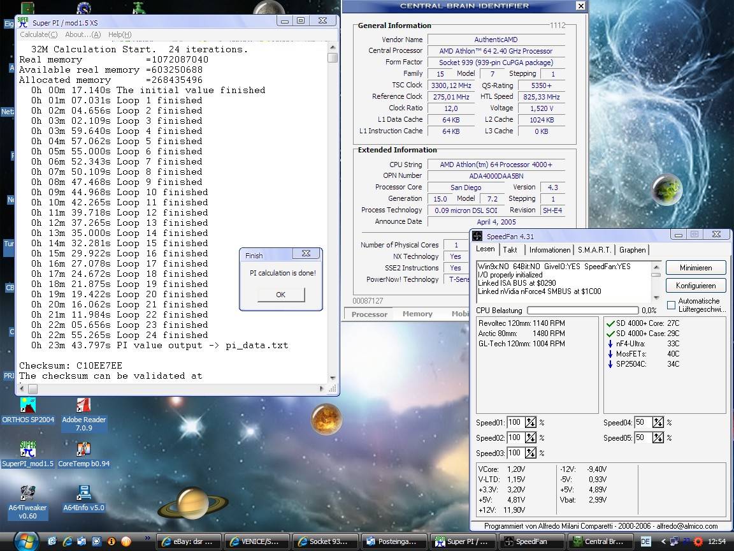Click the SpeedFan log scroll-up arrow
734x551 pixels.
tap(656, 266)
